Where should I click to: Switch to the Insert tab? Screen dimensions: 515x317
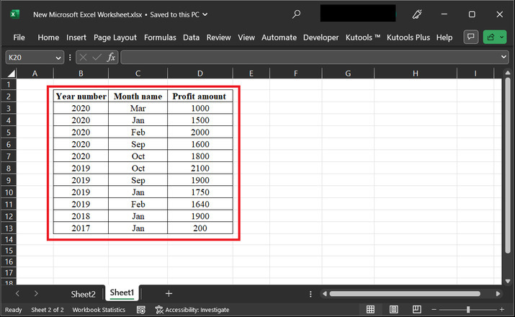76,37
